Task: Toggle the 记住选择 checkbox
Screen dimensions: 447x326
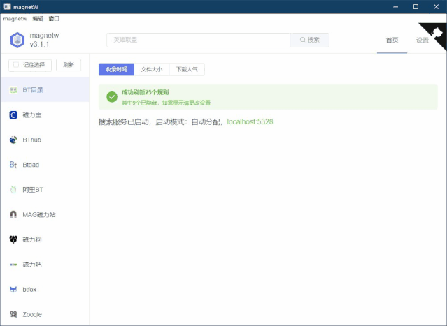Action: coord(16,65)
